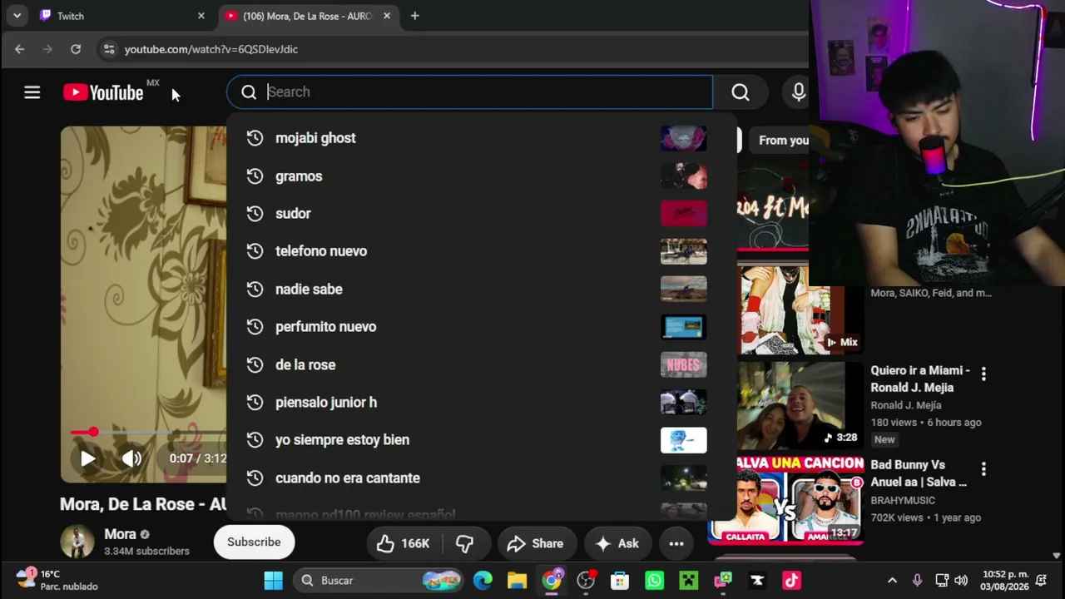
Task: Reload the YouTube page
Action: click(76, 49)
